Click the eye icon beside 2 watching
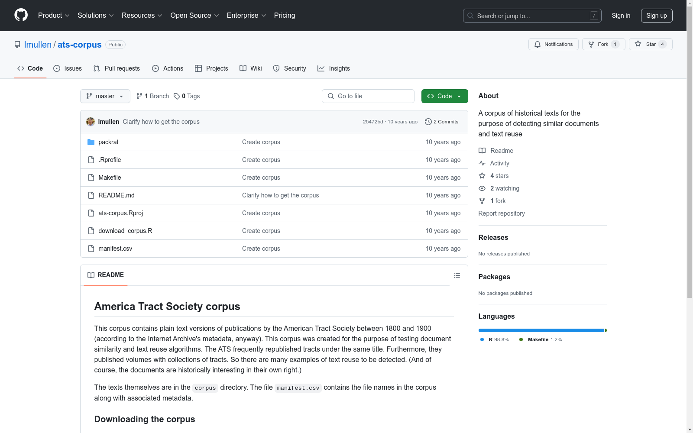 pyautogui.click(x=482, y=188)
